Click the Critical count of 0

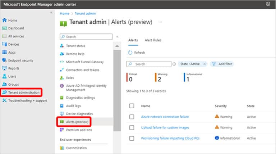click(x=130, y=79)
